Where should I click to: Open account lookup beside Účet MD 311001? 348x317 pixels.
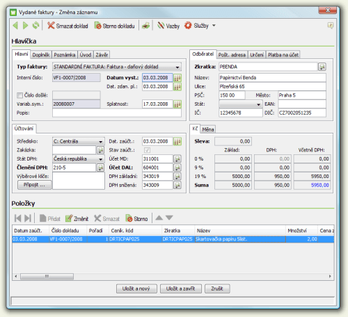(x=177, y=158)
